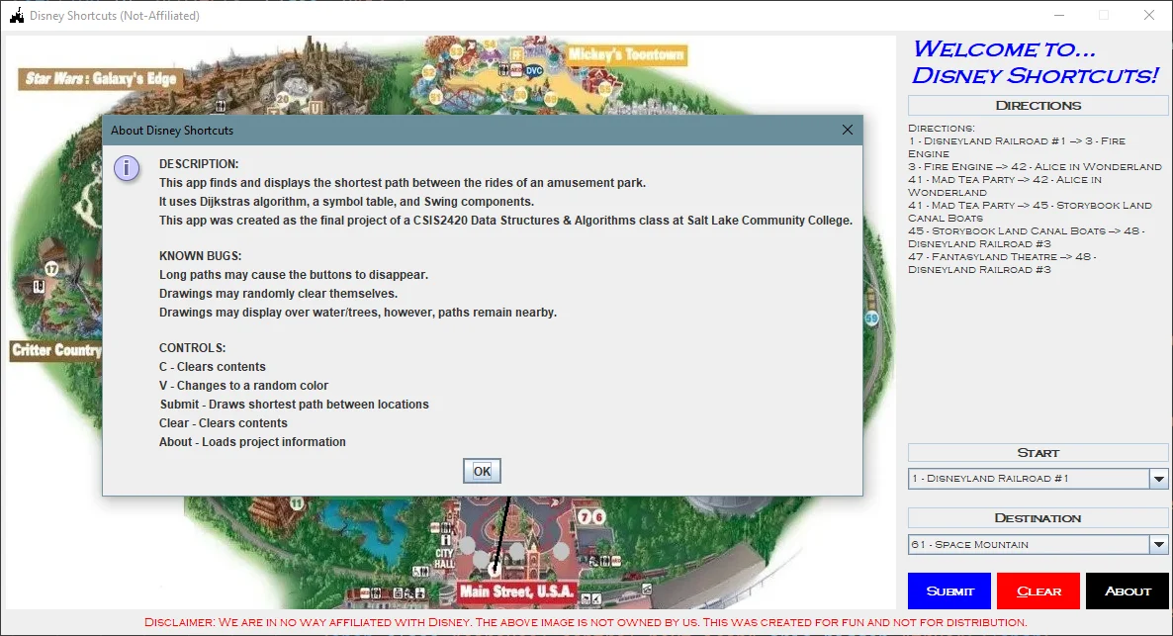Screen dimensions: 1173x636
Task: Click the Critter Country map label
Action: click(x=56, y=350)
